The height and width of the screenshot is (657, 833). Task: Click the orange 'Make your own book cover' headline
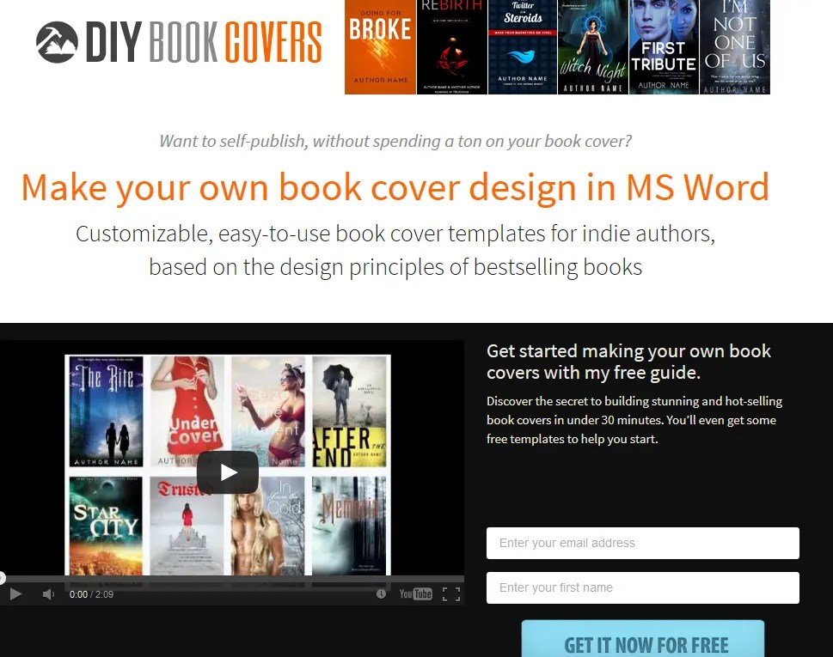(395, 187)
